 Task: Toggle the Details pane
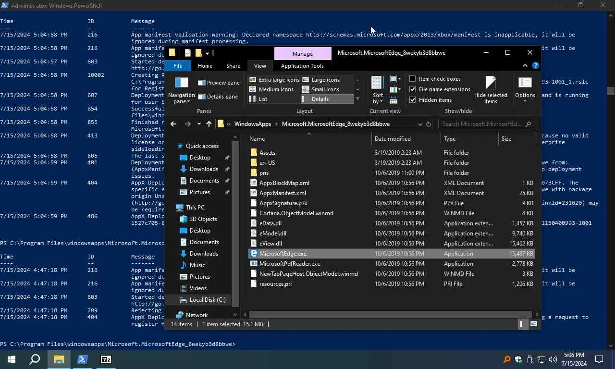click(x=218, y=97)
